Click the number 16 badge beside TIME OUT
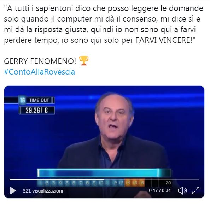The image size is (210, 207). 22,100
